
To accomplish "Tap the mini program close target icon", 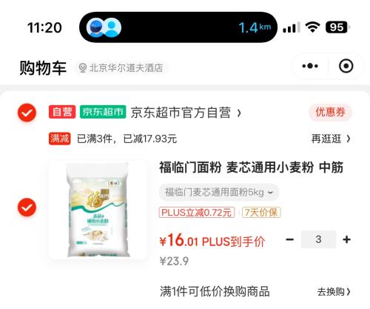I will point(346,66).
